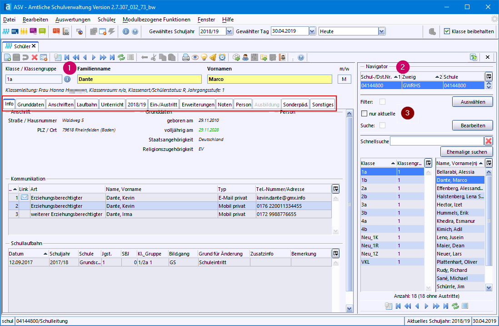Click the alarm clock icon
Screen dimensions: 499x326
[222, 57]
